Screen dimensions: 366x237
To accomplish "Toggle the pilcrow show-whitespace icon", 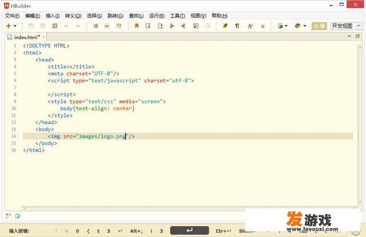I will [x=237, y=26].
